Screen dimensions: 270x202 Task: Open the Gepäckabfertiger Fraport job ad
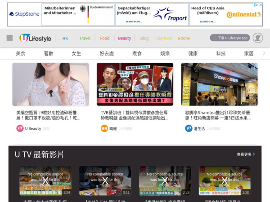(x=152, y=15)
